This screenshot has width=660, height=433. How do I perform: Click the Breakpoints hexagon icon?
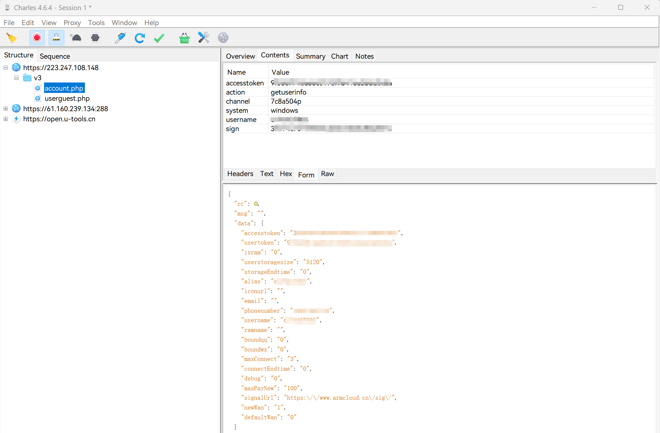coord(95,38)
